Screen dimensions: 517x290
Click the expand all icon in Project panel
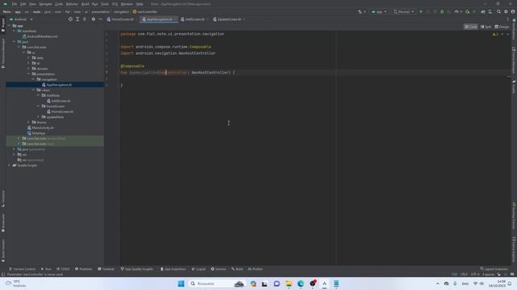click(x=78, y=19)
